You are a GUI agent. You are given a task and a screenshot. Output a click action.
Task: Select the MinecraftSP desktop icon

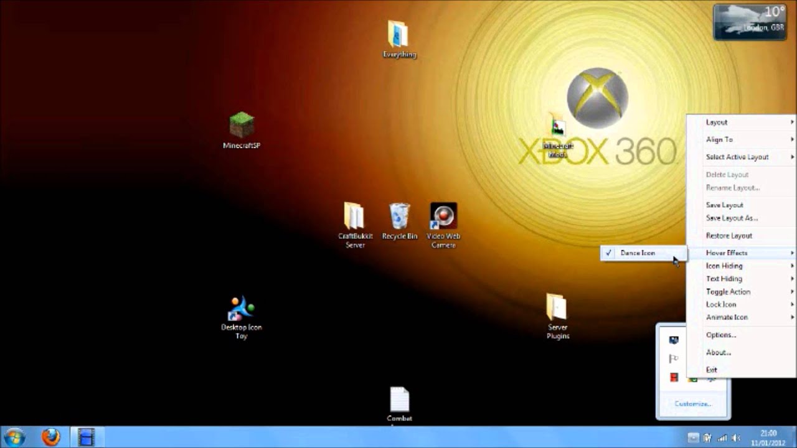point(242,131)
